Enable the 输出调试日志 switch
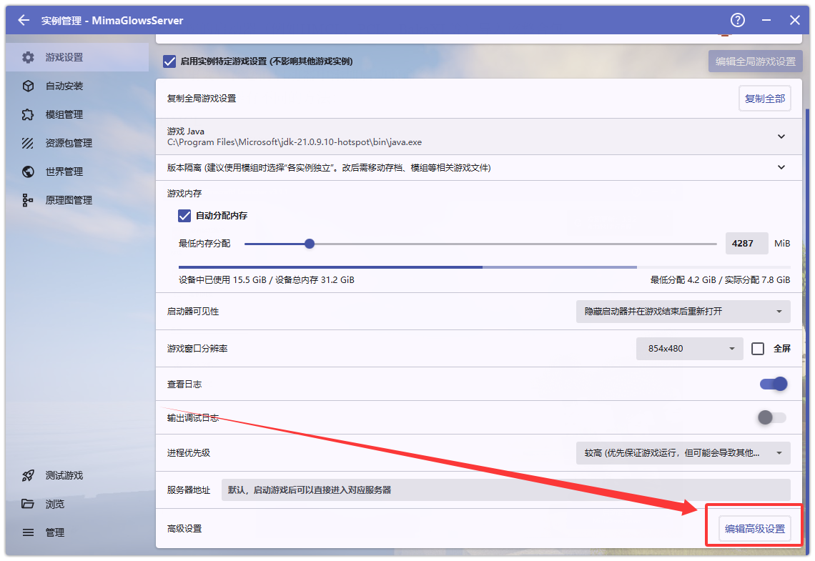Viewport: 815px width, 561px height. [771, 417]
